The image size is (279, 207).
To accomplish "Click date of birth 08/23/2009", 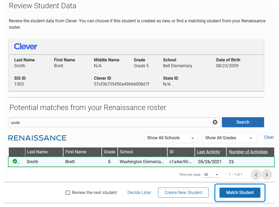I will pos(227,66).
